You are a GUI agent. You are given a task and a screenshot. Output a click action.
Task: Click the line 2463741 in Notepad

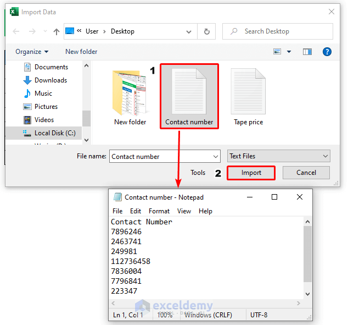(x=126, y=241)
